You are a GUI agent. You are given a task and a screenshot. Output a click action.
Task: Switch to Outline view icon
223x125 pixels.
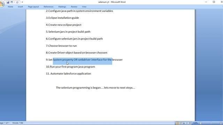tap(187, 123)
